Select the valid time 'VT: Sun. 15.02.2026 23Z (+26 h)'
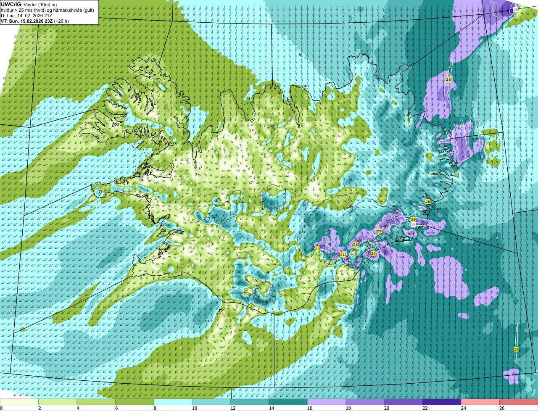 (35, 21)
